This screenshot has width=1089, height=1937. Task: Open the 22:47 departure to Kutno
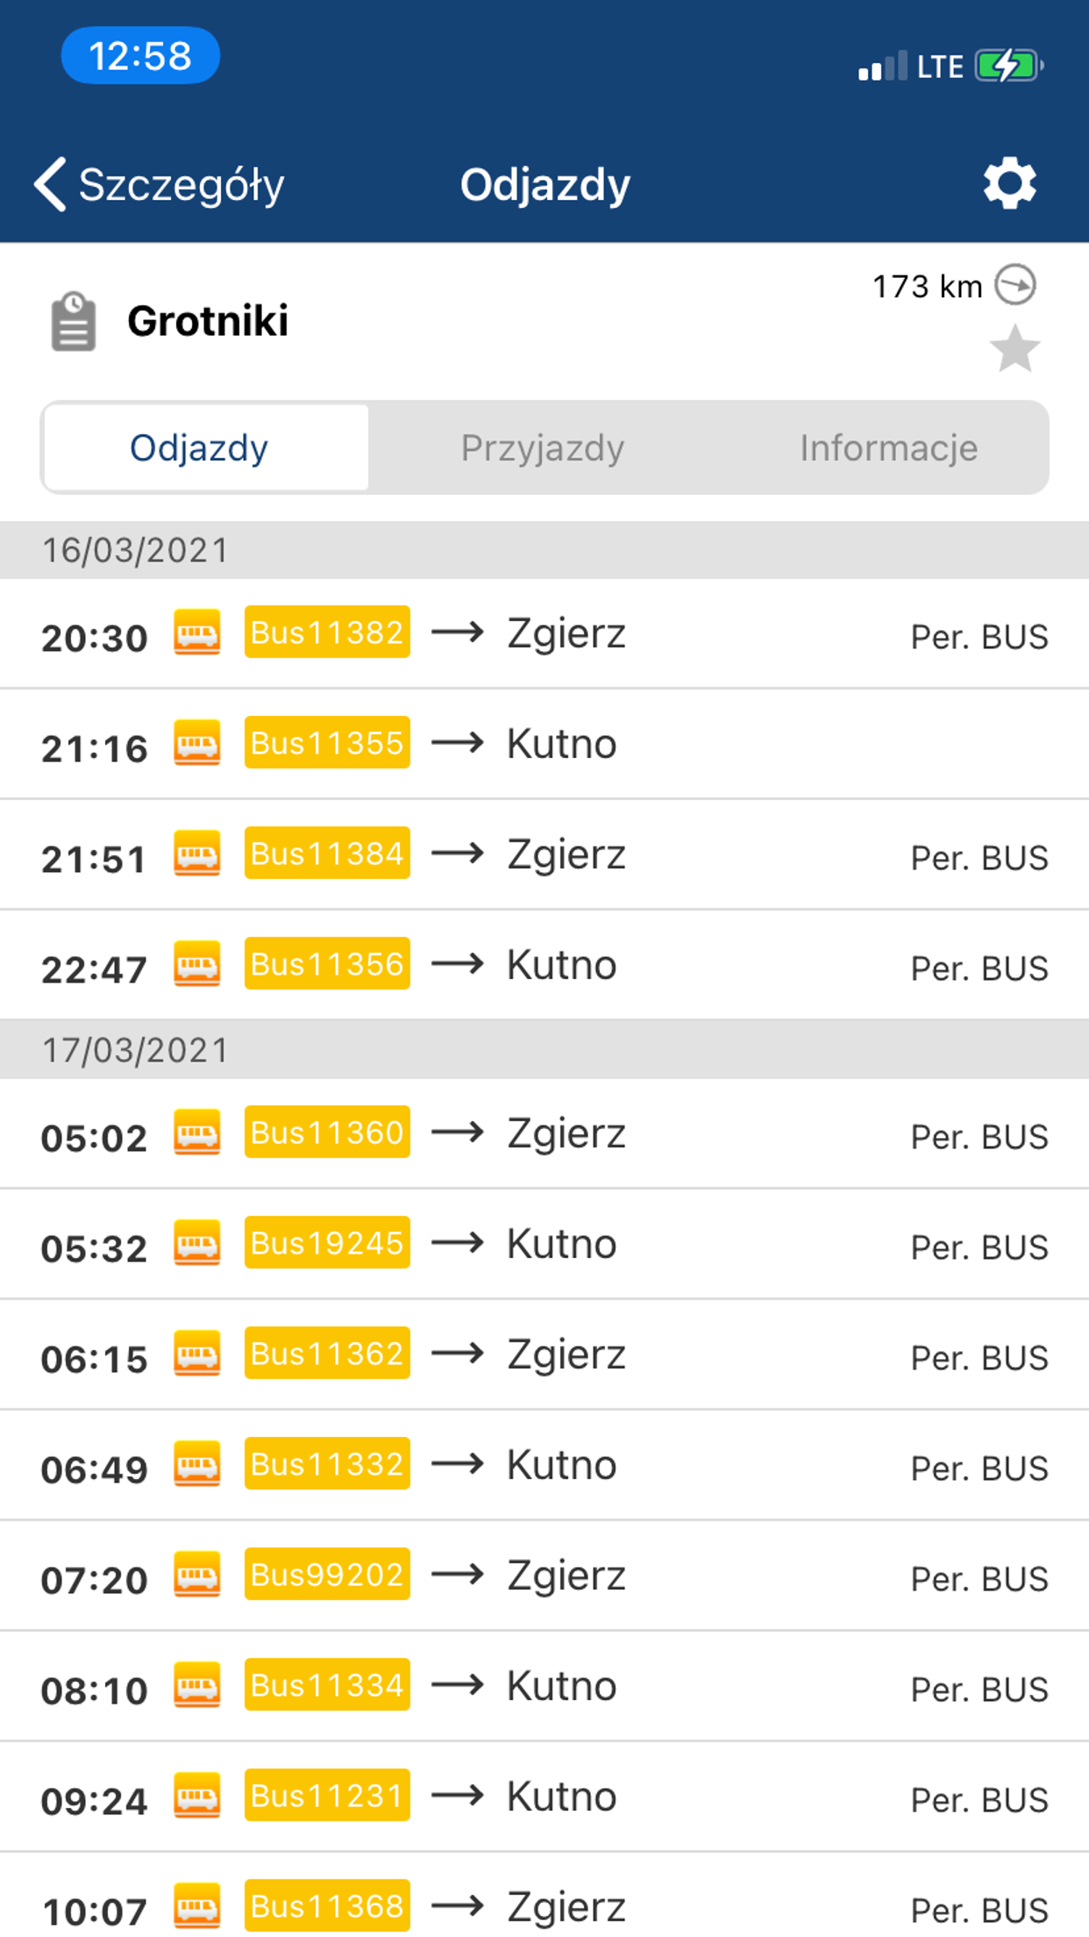(x=561, y=965)
